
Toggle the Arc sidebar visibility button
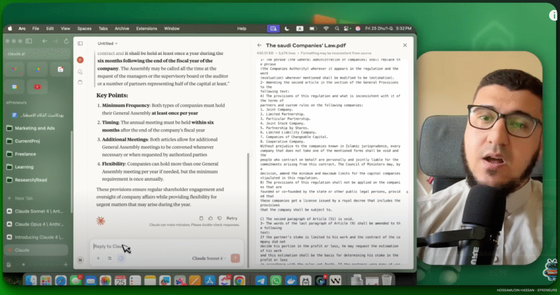[11, 41]
